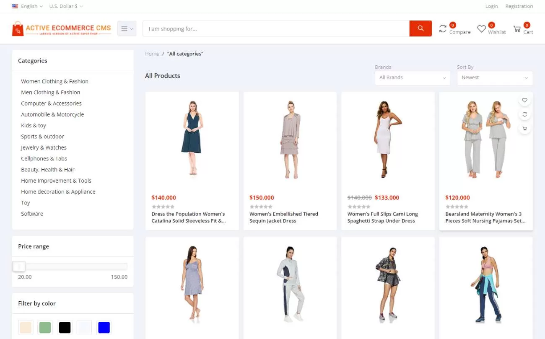This screenshot has width=545, height=339.
Task: Click the Registration link
Action: [x=519, y=6]
